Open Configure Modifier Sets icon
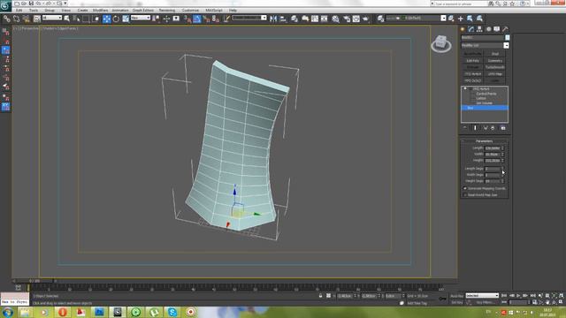 [503, 128]
